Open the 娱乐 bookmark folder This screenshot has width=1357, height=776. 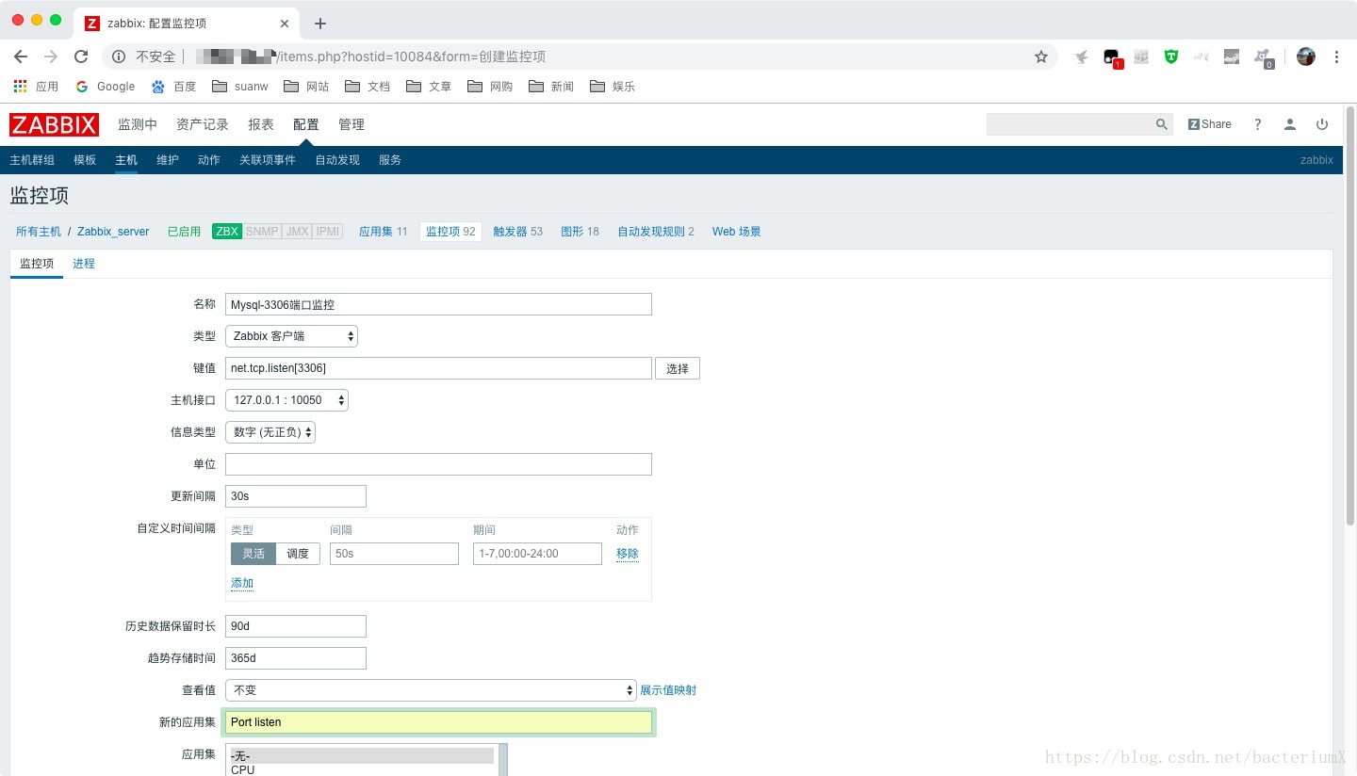[x=613, y=86]
